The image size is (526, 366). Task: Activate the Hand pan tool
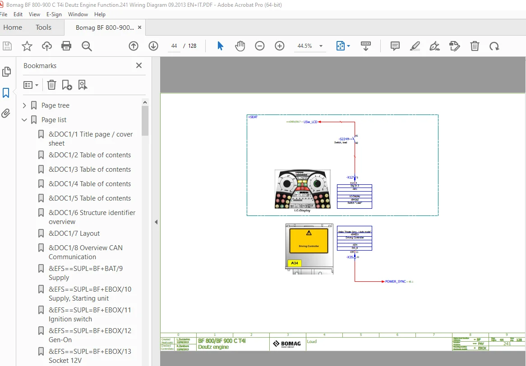tap(240, 46)
